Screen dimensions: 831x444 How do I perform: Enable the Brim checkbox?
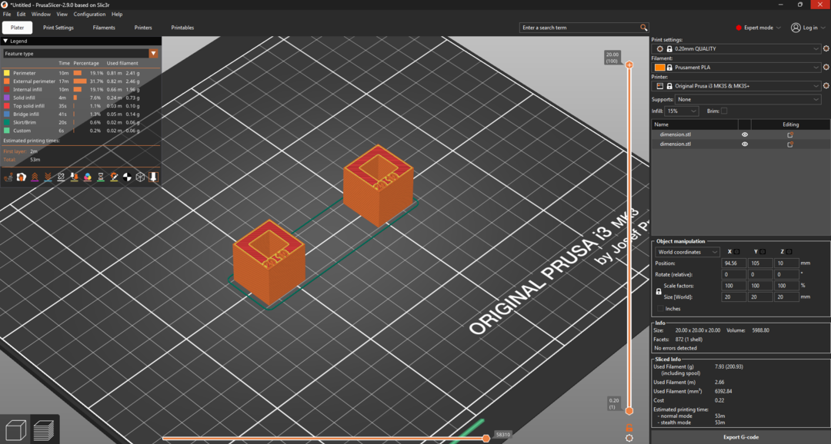click(724, 111)
